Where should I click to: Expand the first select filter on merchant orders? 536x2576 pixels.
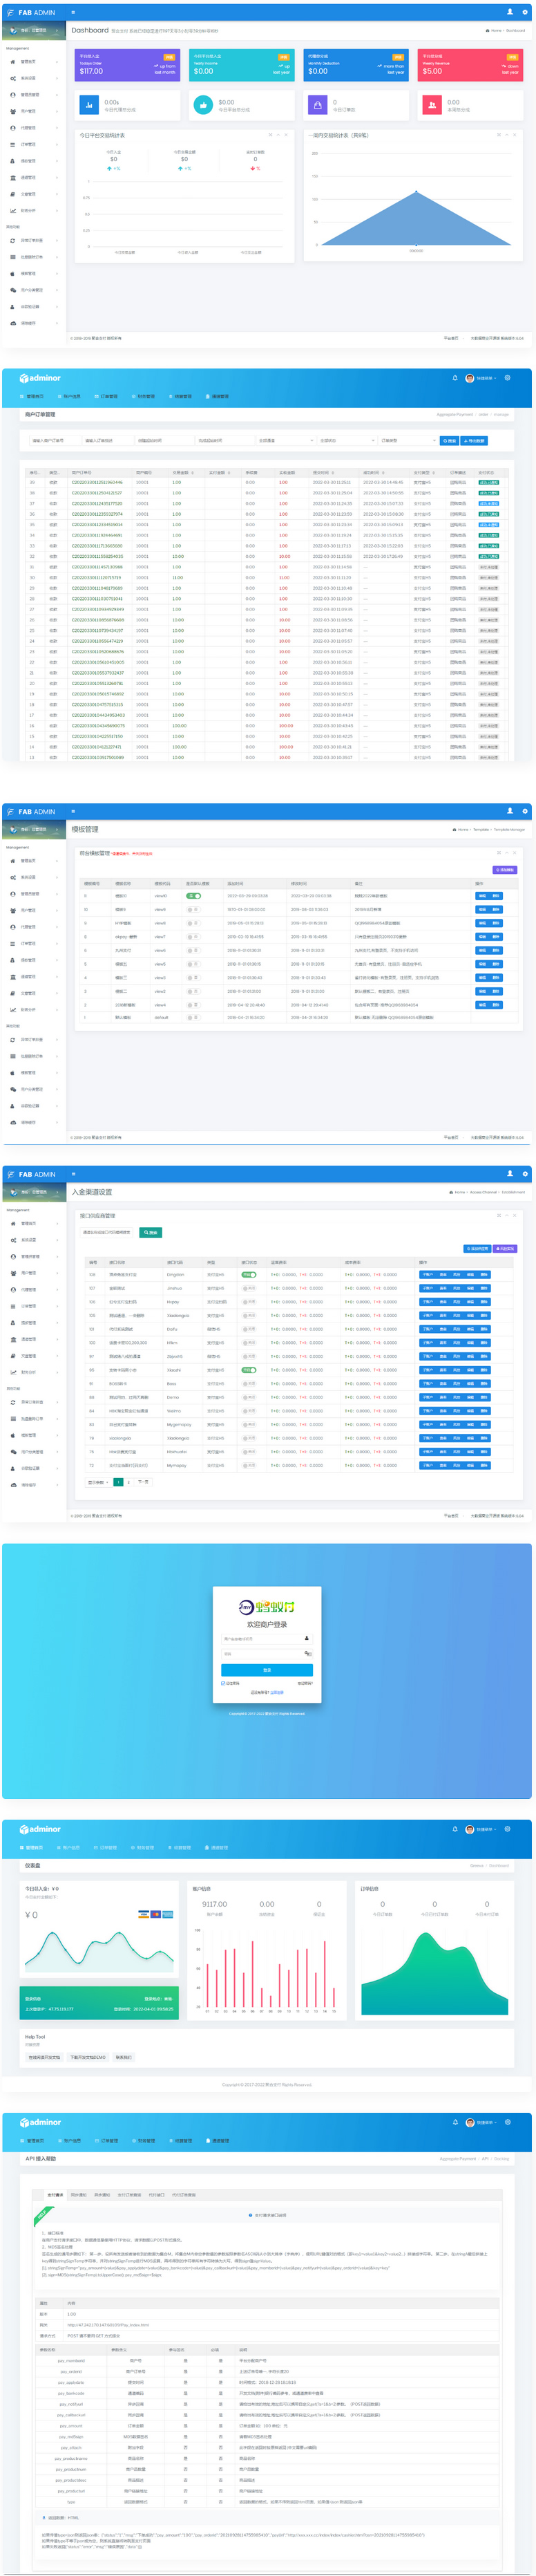tap(285, 440)
